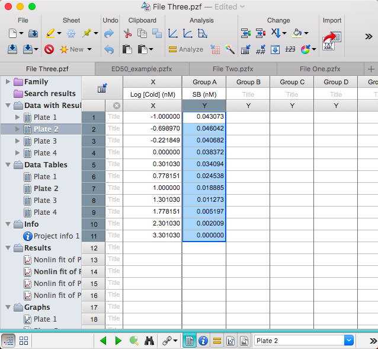
Task: Toggle the data table view button at bottom
Action: [x=190, y=341]
